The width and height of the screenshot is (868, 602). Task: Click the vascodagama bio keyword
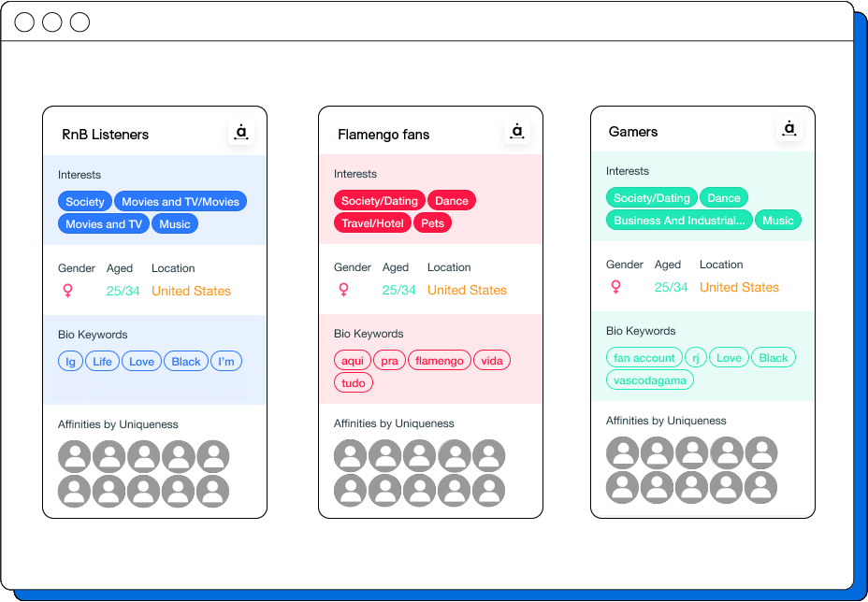click(650, 380)
